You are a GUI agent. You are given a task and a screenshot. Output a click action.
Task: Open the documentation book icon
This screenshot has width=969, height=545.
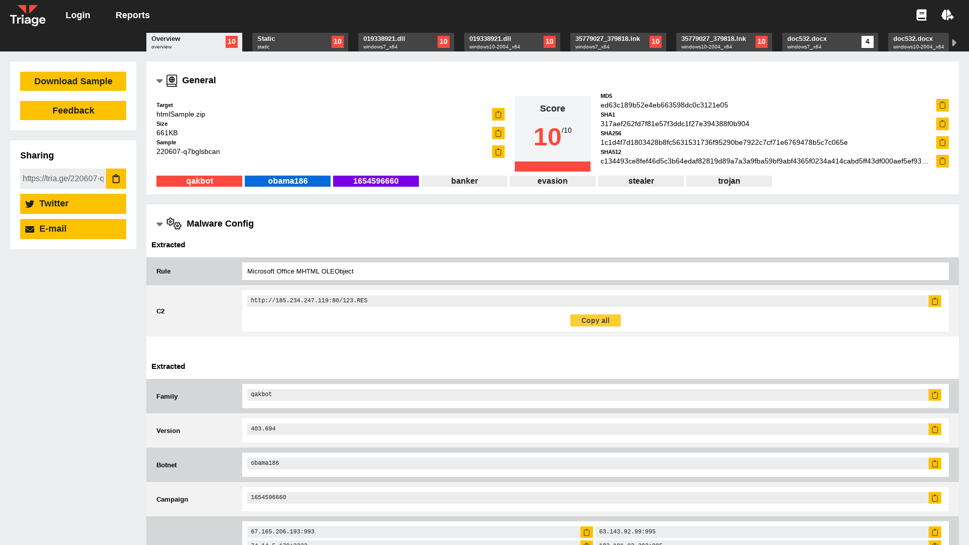click(921, 15)
